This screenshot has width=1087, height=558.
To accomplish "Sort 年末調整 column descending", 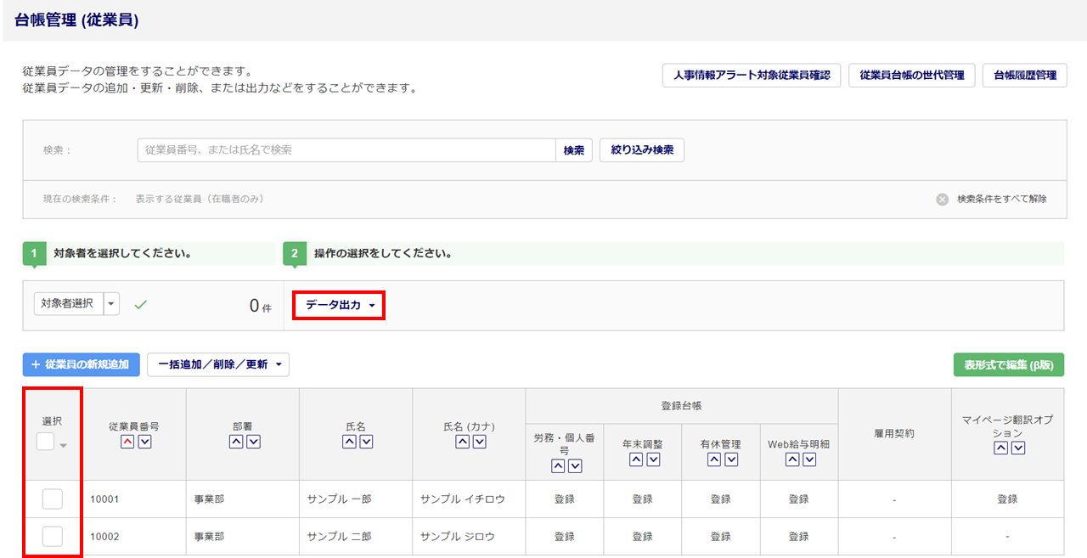I will point(653,459).
